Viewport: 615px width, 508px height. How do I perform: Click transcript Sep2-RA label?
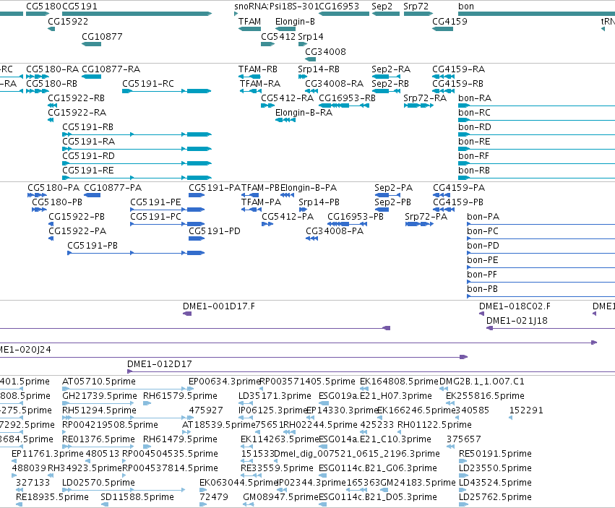[391, 69]
